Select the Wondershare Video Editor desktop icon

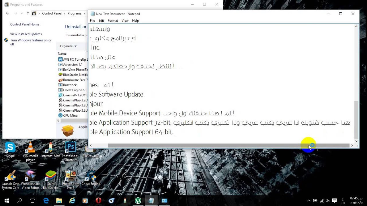coord(30,180)
